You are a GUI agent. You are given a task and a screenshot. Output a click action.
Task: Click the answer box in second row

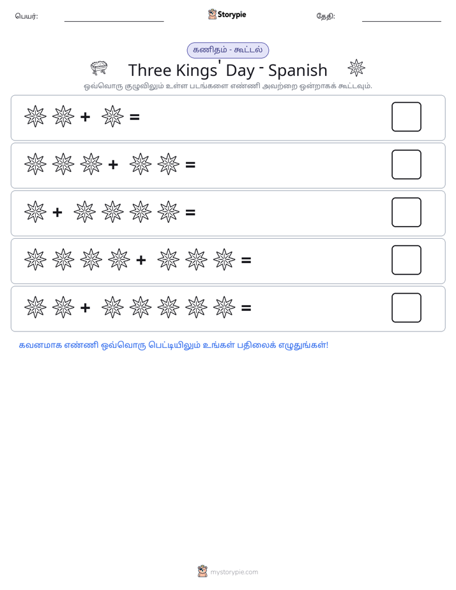[406, 165]
